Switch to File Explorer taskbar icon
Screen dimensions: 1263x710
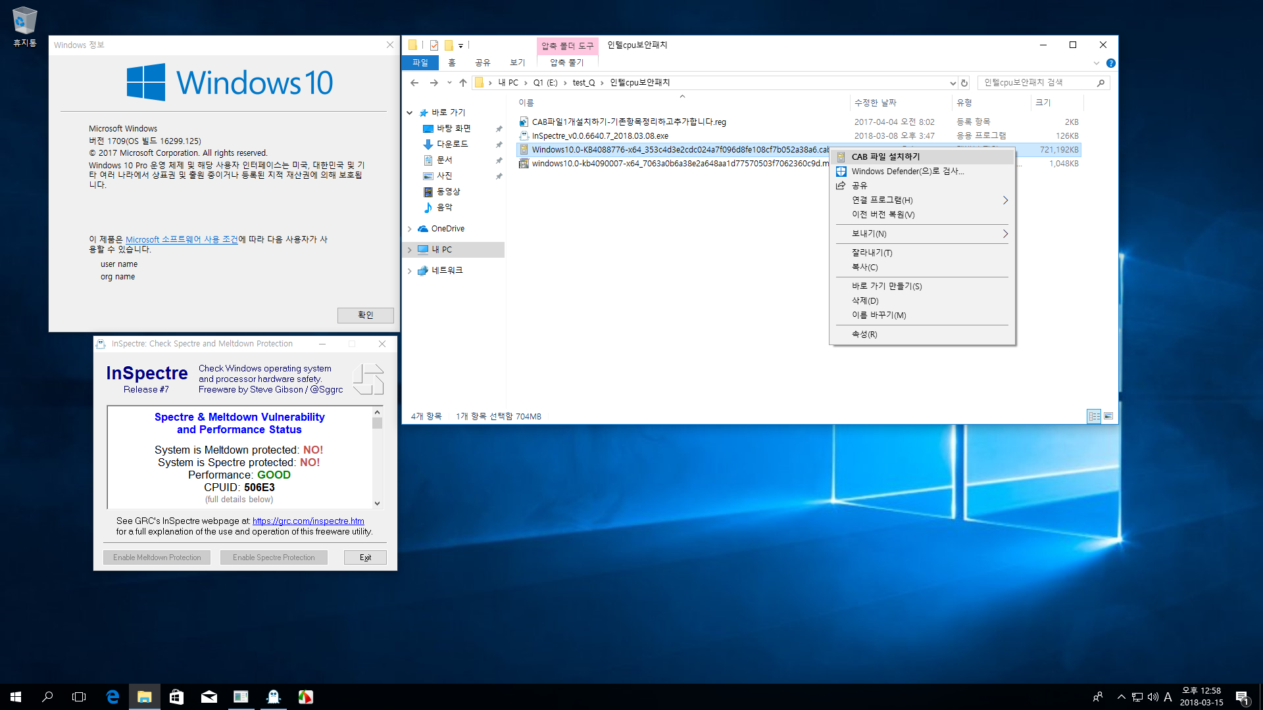pos(144,697)
